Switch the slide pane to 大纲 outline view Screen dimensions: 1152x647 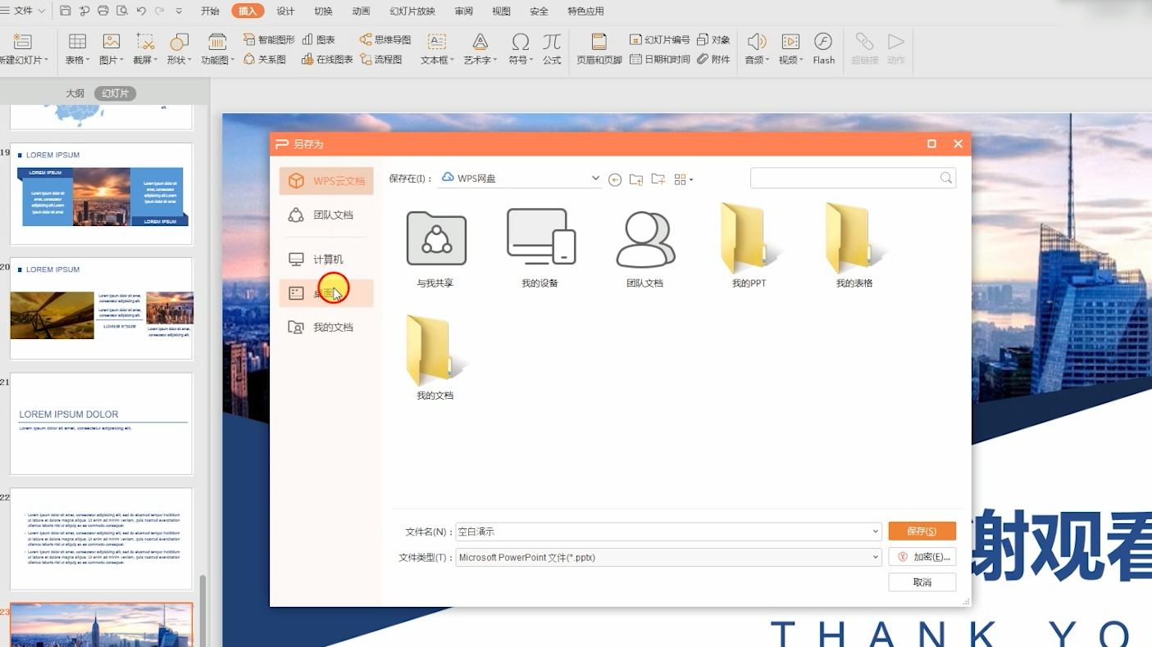(x=75, y=93)
